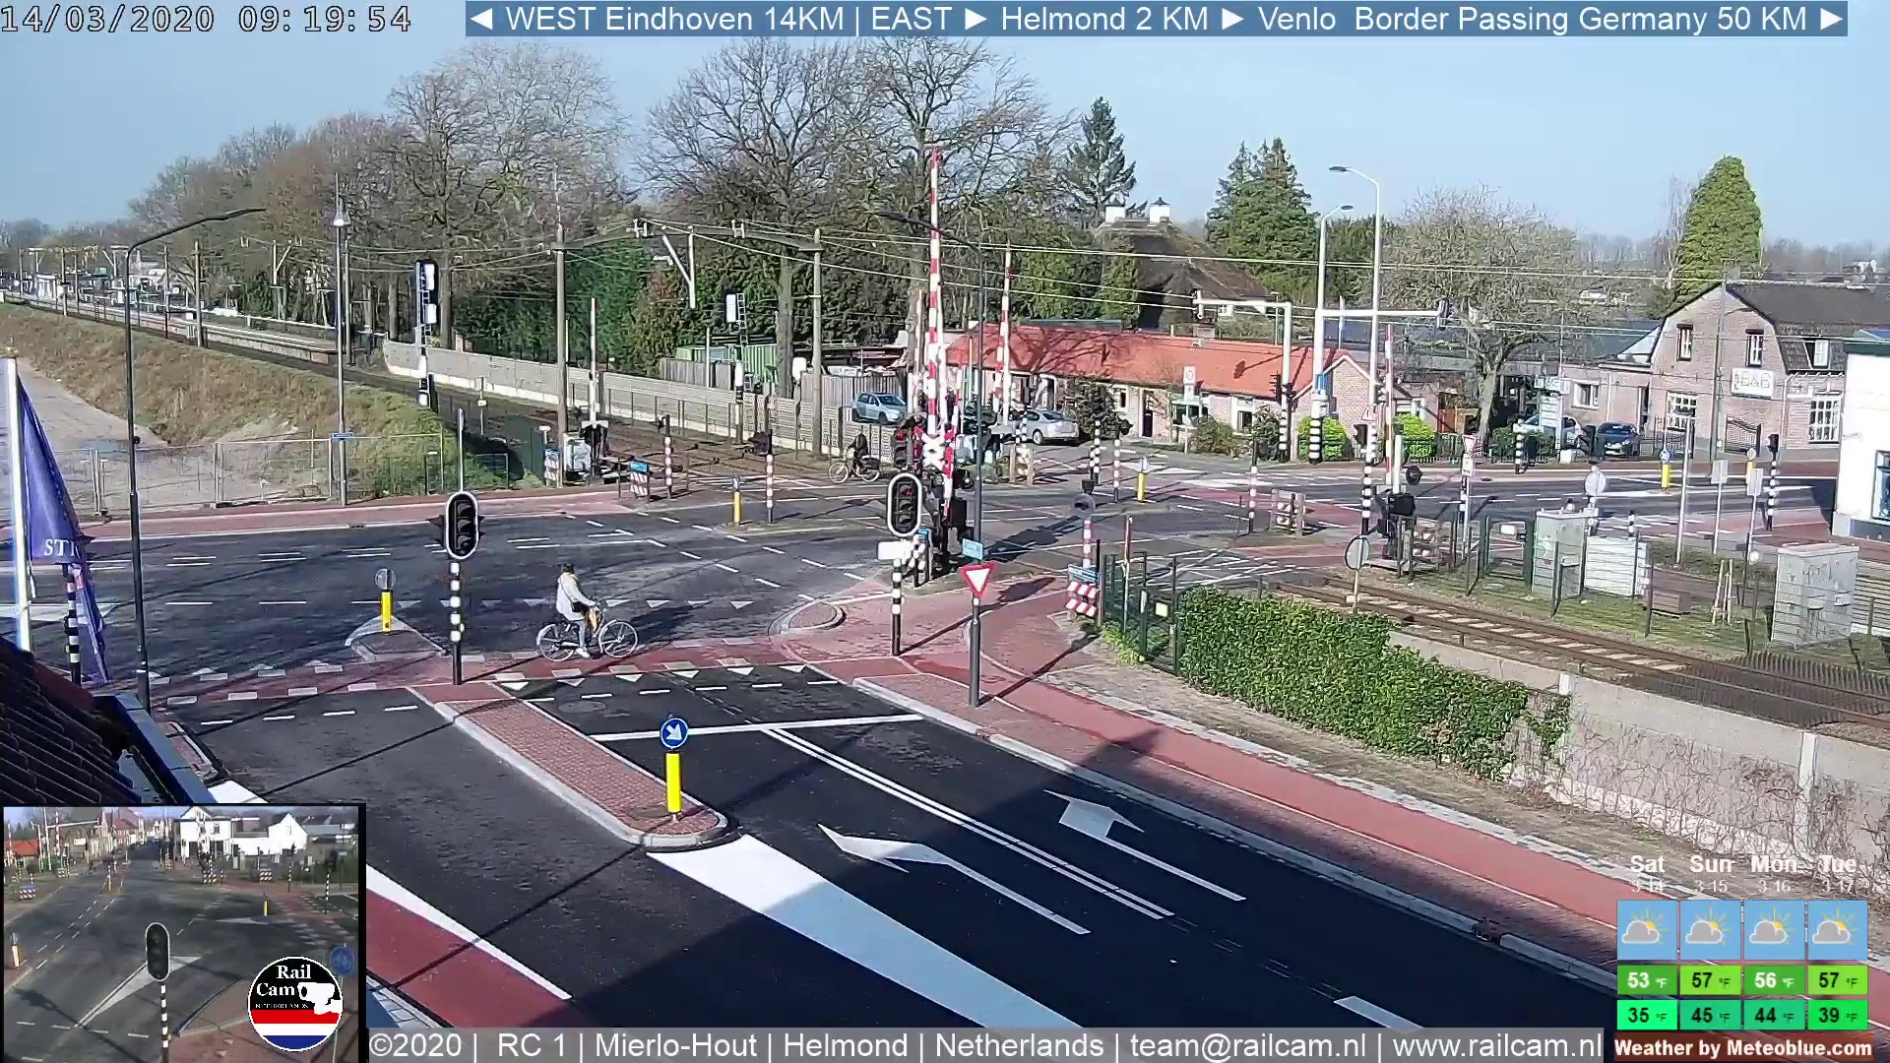The height and width of the screenshot is (1063, 1890).
Task: Select Tuesday's 39 °F low temperature tile
Action: [x=1836, y=1015]
